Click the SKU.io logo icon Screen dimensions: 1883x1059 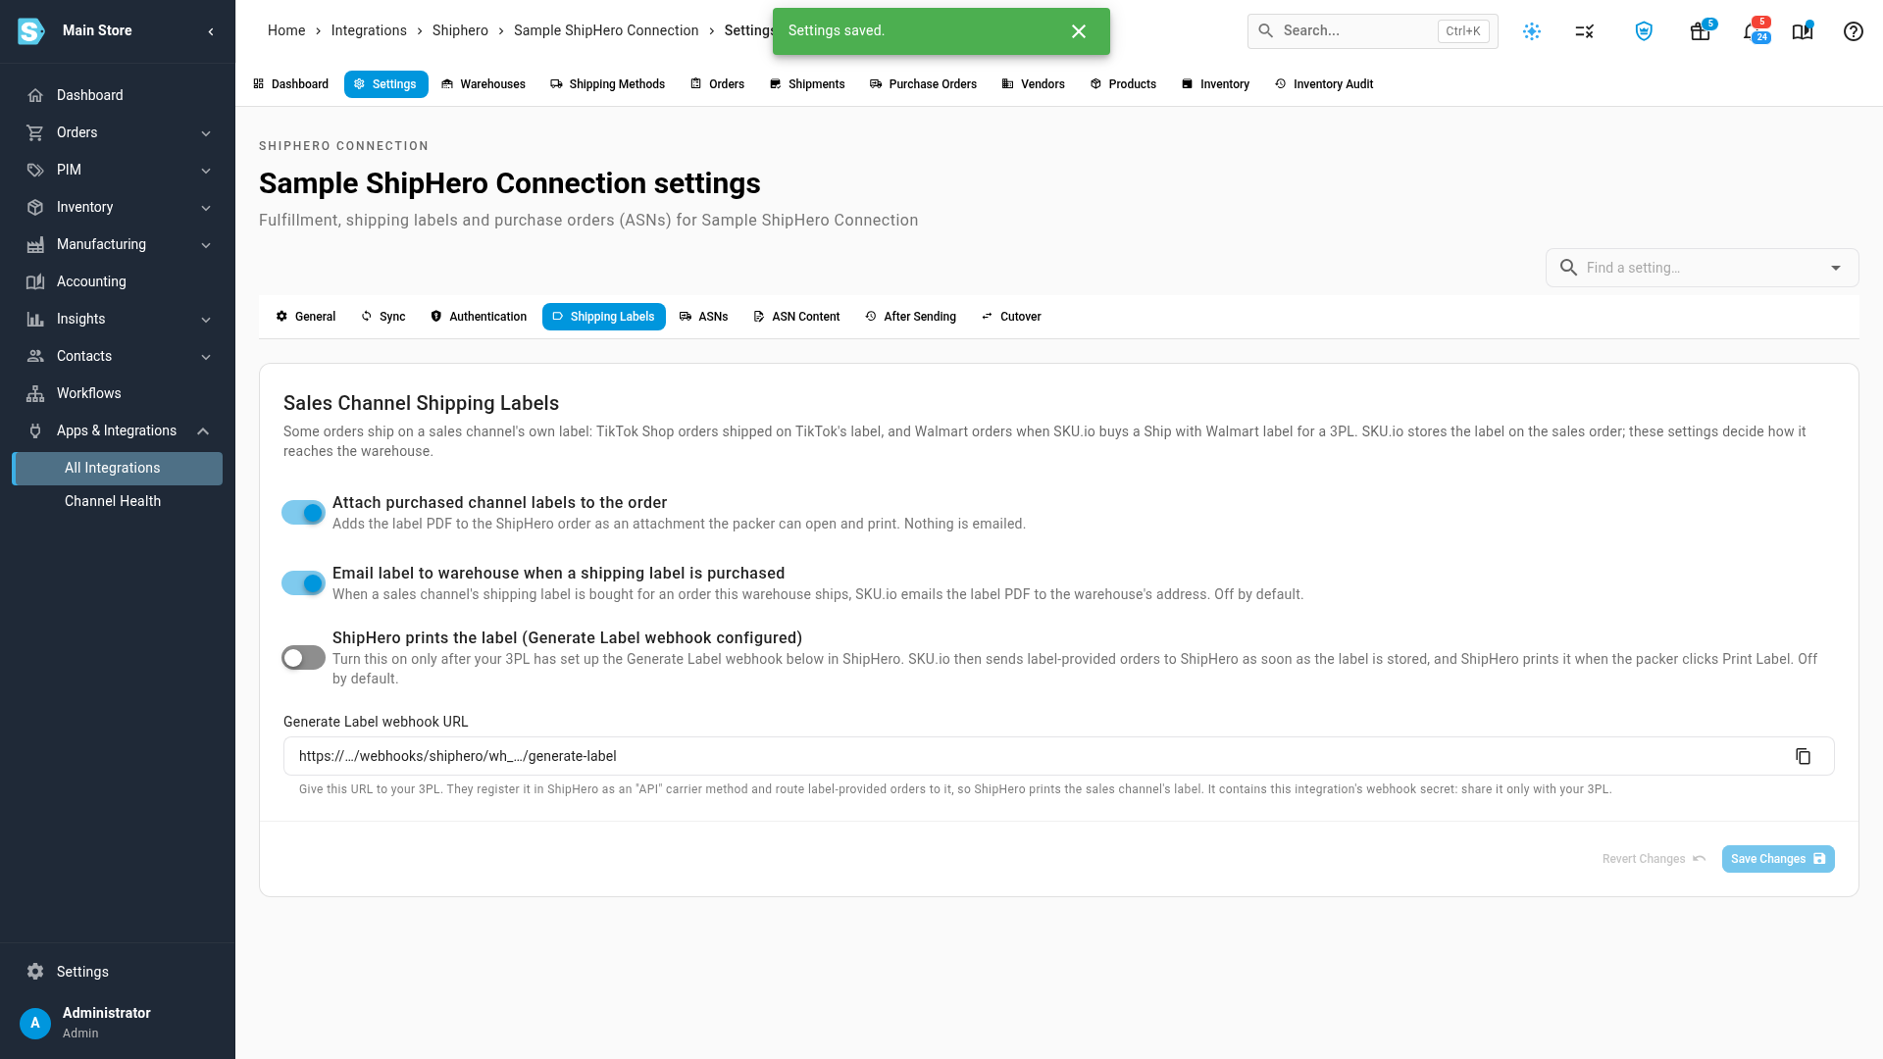pyautogui.click(x=31, y=31)
